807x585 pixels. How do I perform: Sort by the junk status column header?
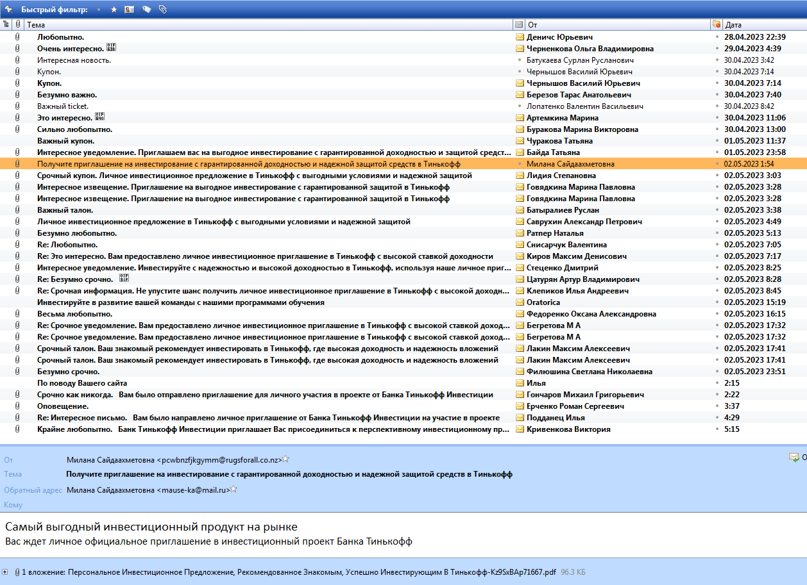717,24
